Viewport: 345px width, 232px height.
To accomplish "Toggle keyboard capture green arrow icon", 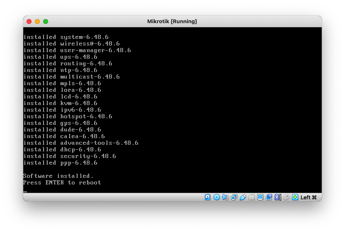I will pyautogui.click(x=295, y=197).
